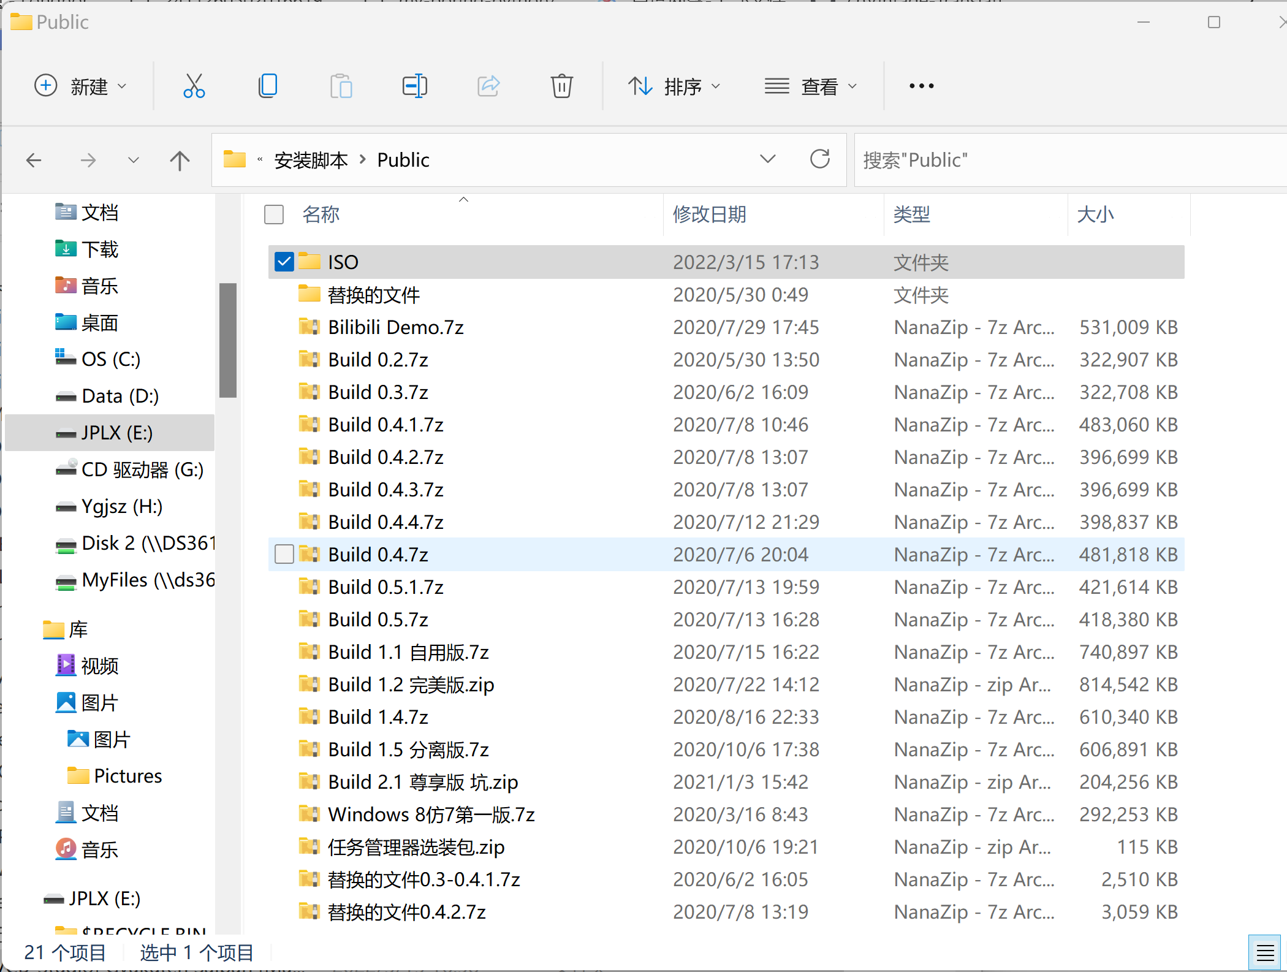Viewport: 1287px width, 972px height.
Task: Select Pictures folder in sidebar
Action: pyautogui.click(x=115, y=776)
